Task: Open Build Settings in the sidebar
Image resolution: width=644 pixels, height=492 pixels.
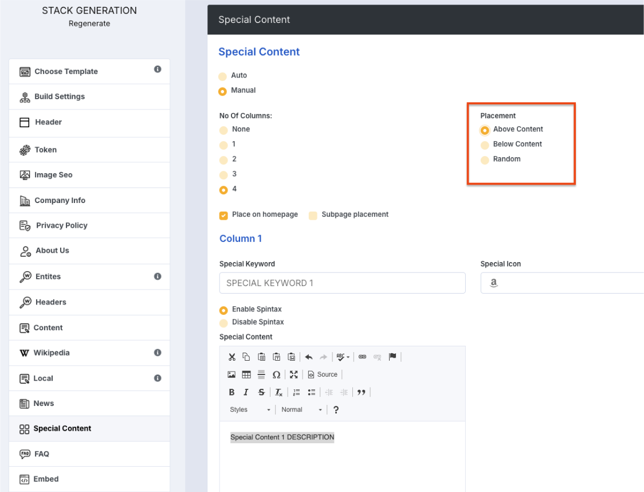Action: 89,97
